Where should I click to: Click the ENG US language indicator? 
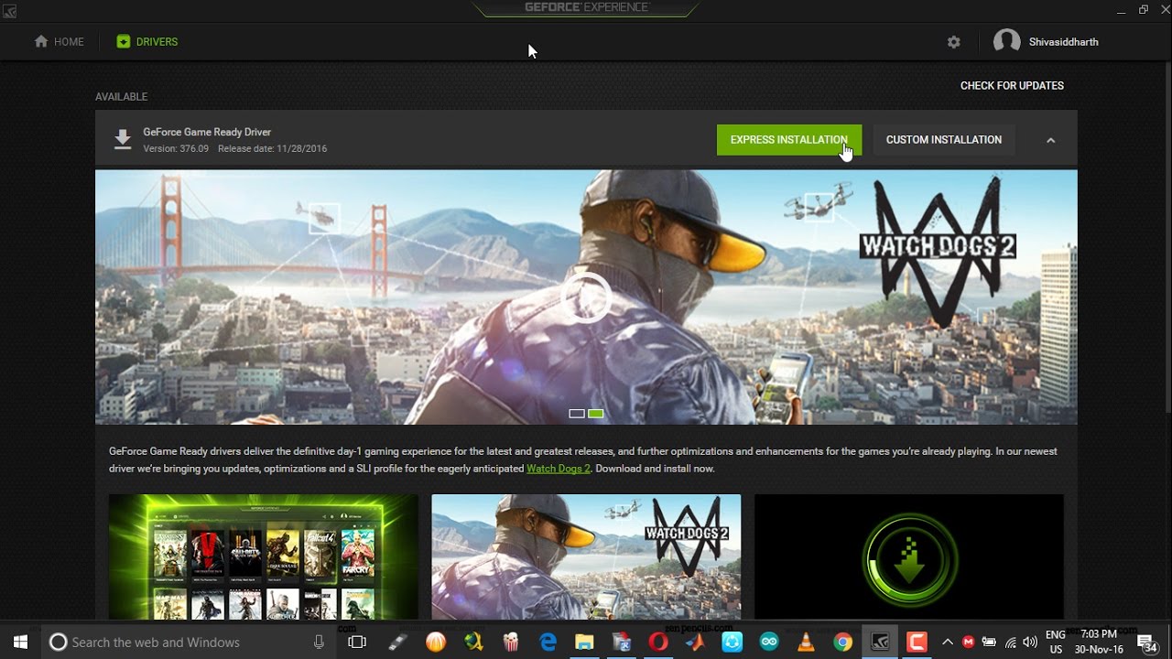[x=1056, y=643]
